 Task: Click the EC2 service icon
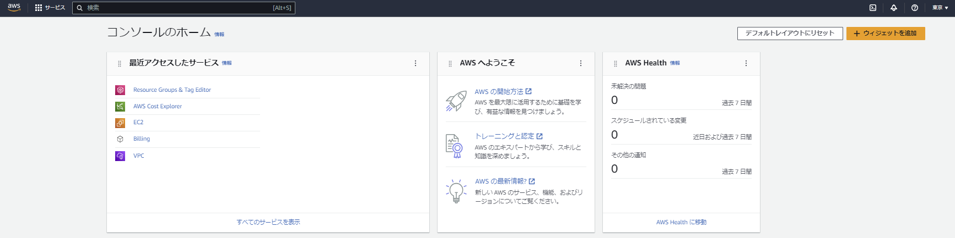click(120, 123)
